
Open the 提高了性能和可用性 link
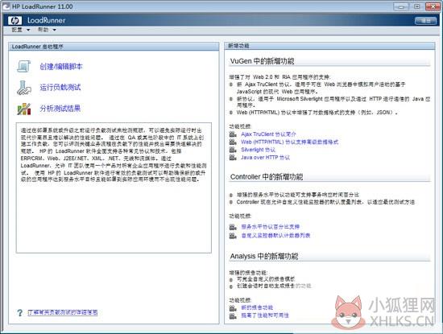coord(265,315)
